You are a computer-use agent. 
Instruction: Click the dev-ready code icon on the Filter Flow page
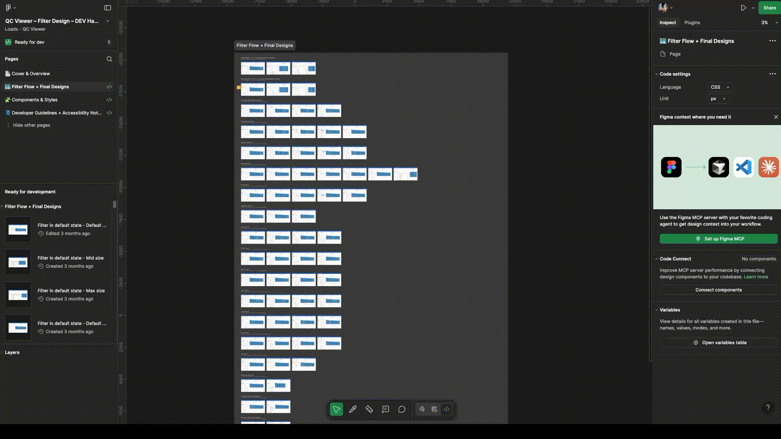tap(109, 87)
